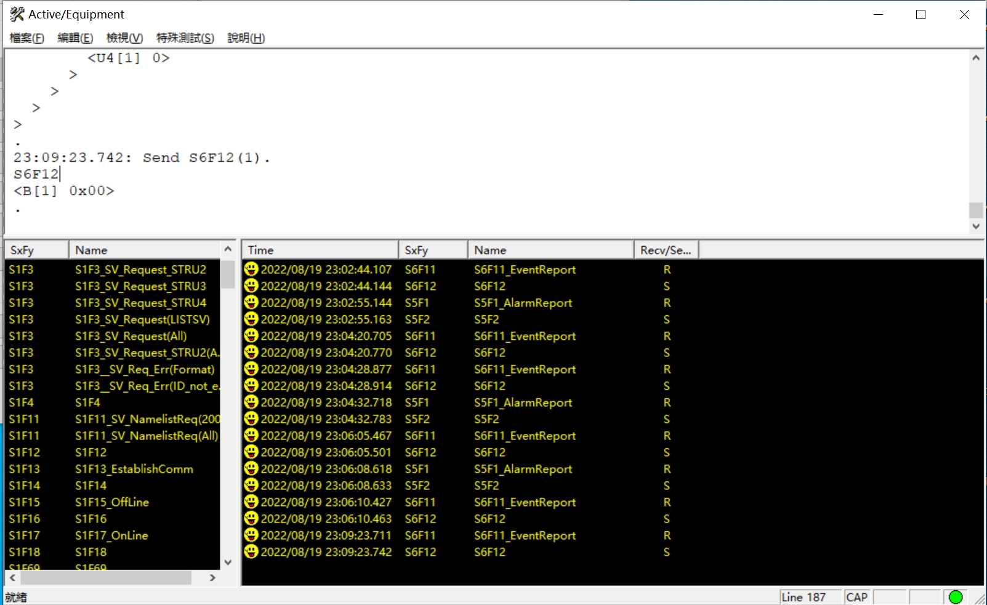Sort log by Time column header

[320, 250]
